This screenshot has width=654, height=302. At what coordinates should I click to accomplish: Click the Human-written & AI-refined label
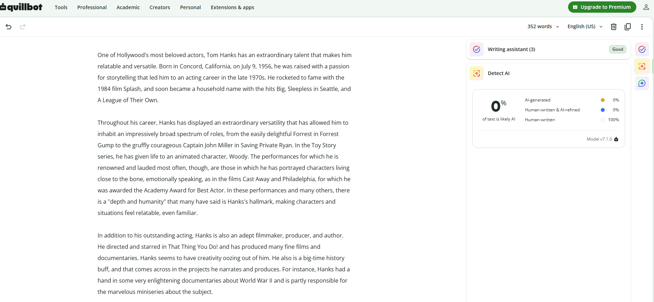[x=552, y=110]
